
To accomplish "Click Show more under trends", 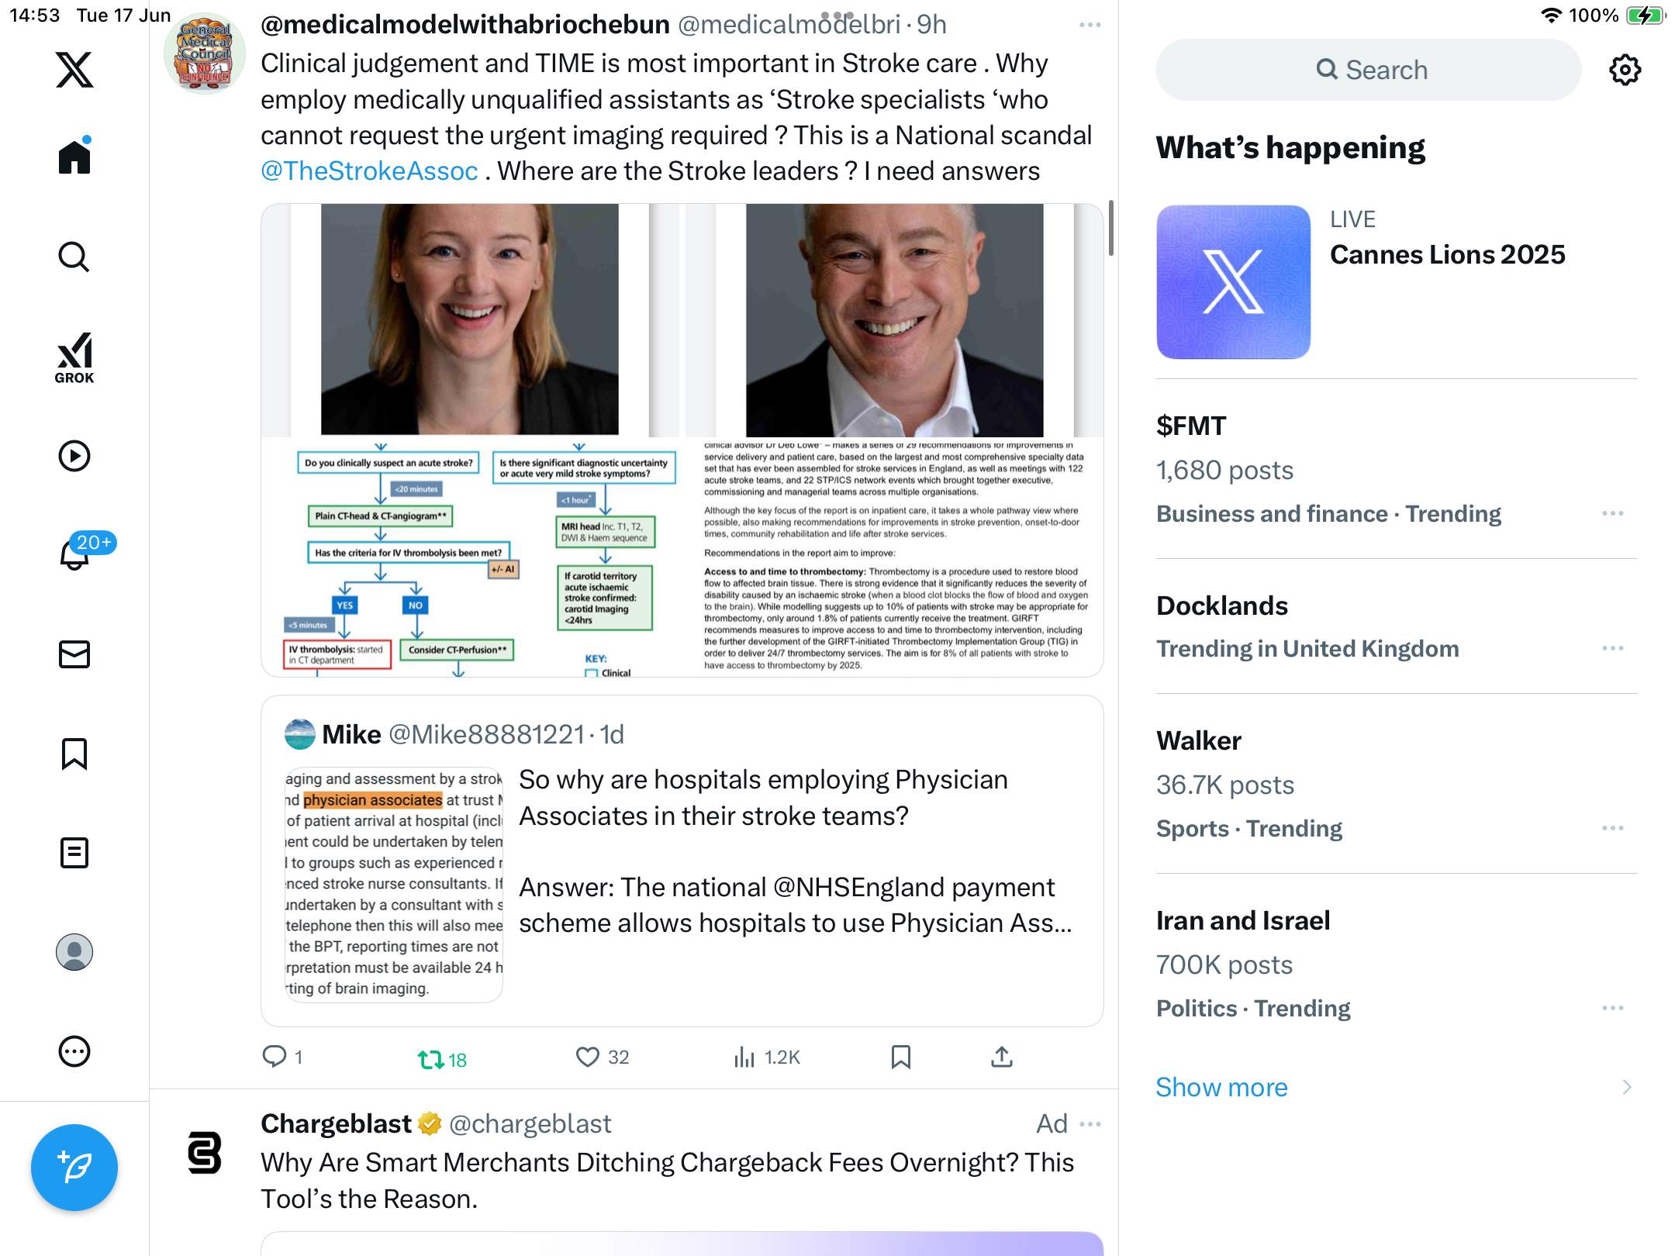I will pyautogui.click(x=1221, y=1087).
